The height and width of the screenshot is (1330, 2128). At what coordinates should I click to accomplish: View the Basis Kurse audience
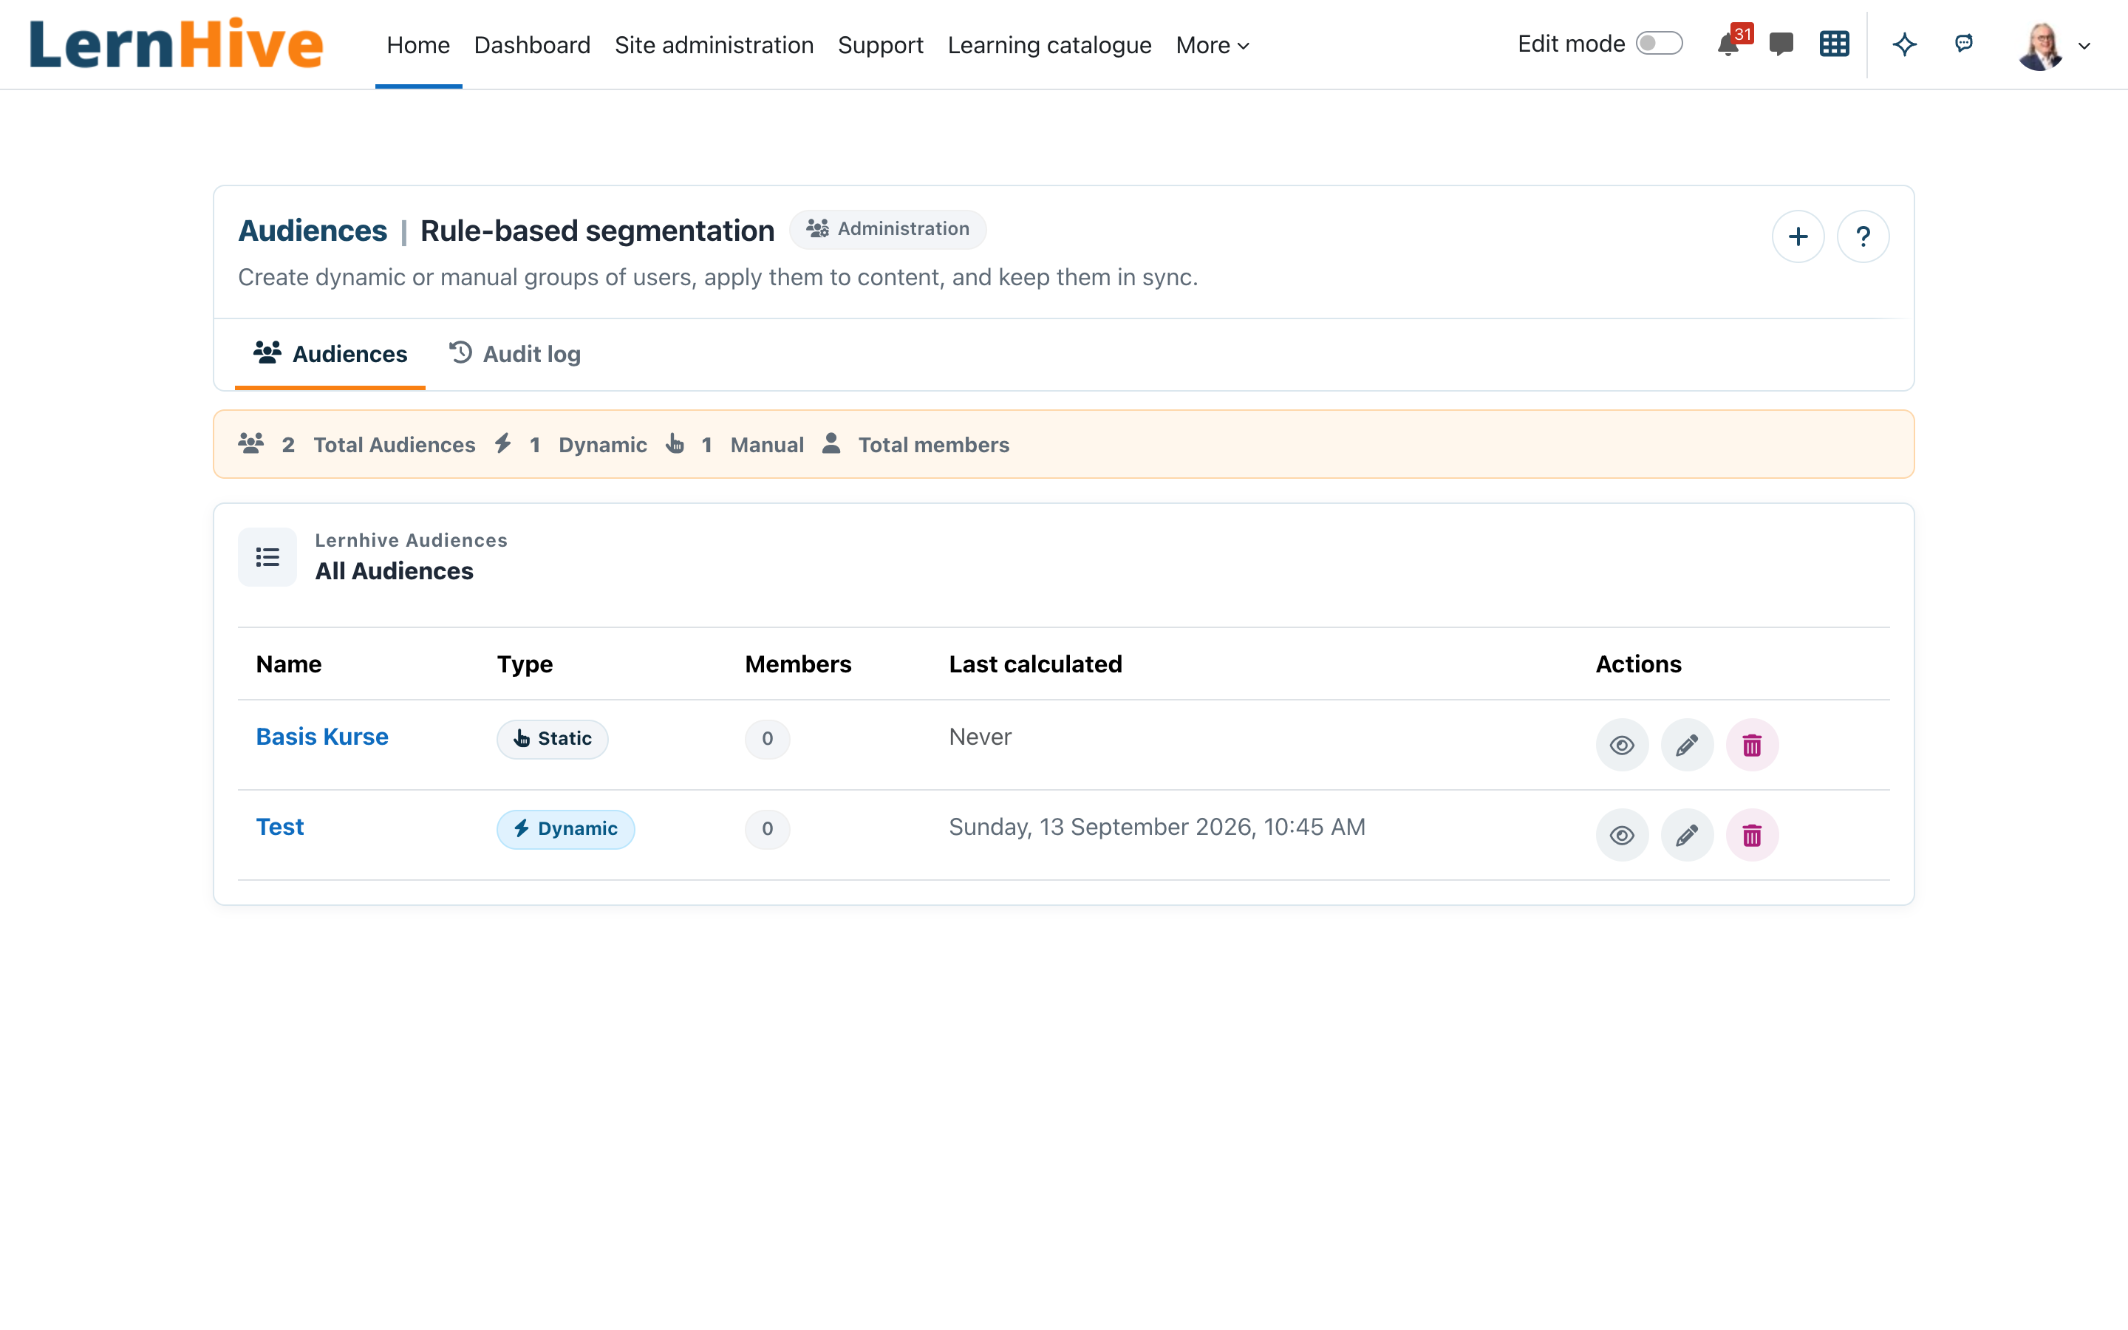pos(1623,745)
